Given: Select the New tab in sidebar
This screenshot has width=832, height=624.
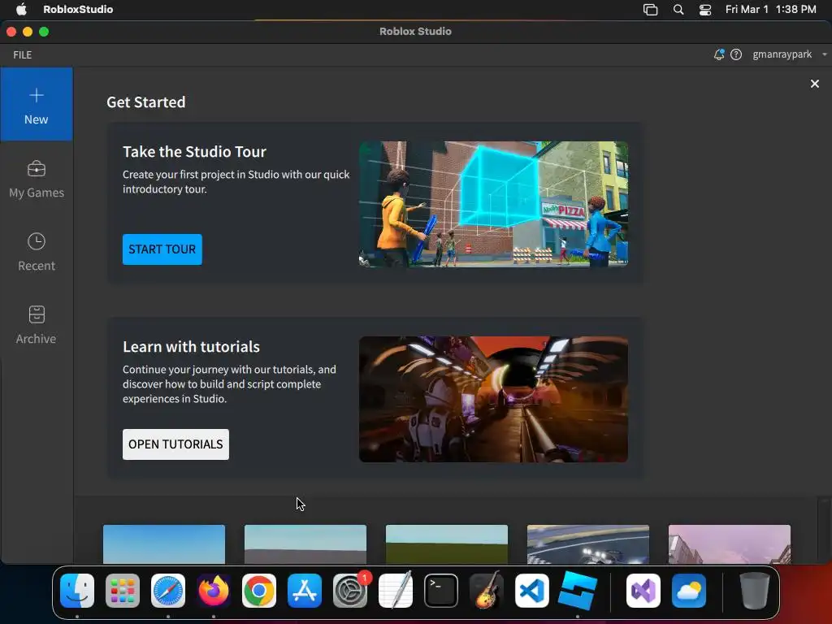Looking at the screenshot, I should 36,105.
